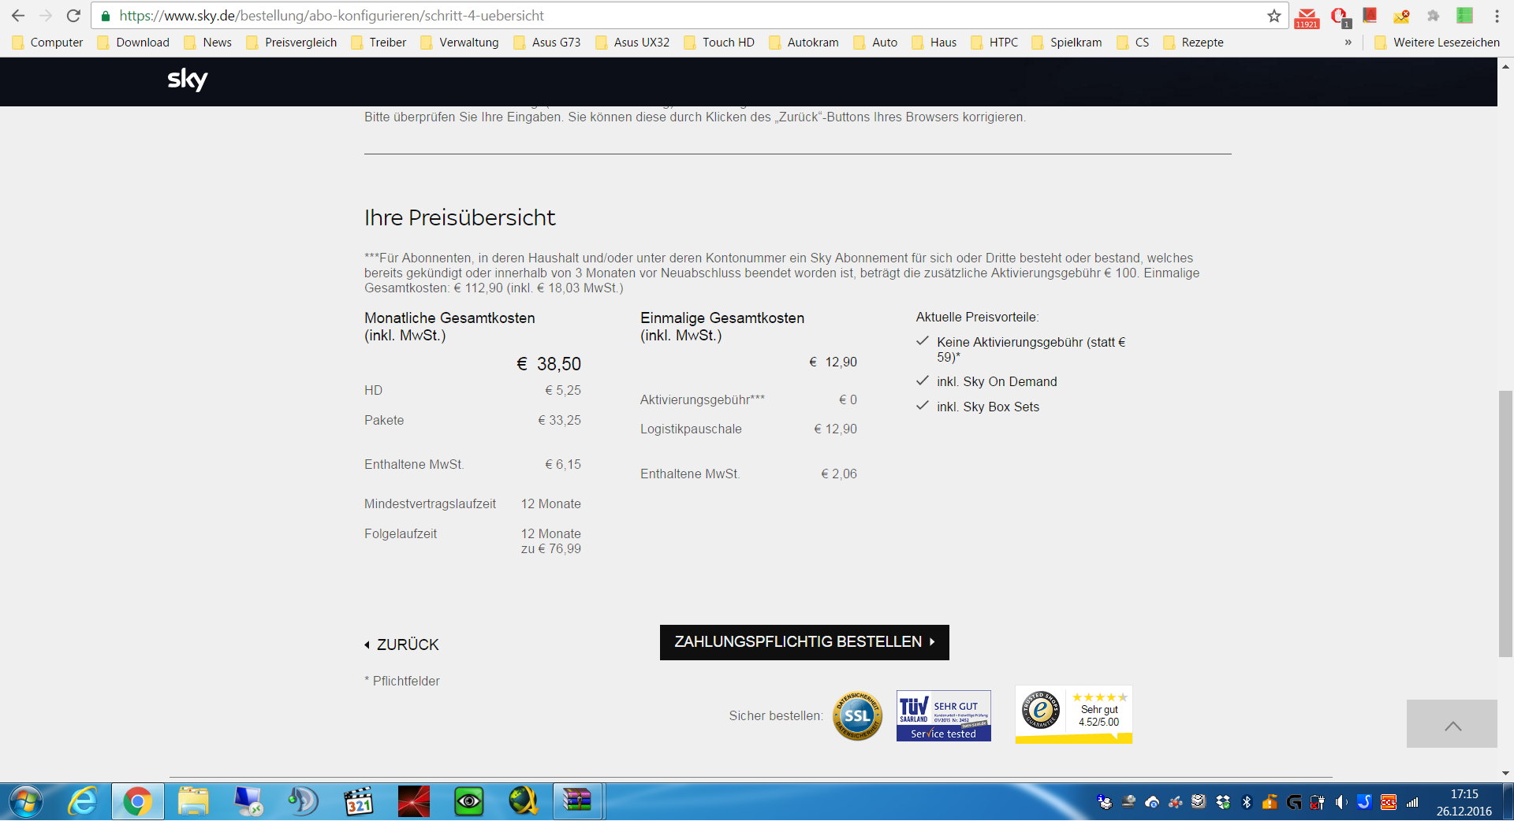
Task: Open the Verwaltung bookmarks folder
Action: coord(460,43)
